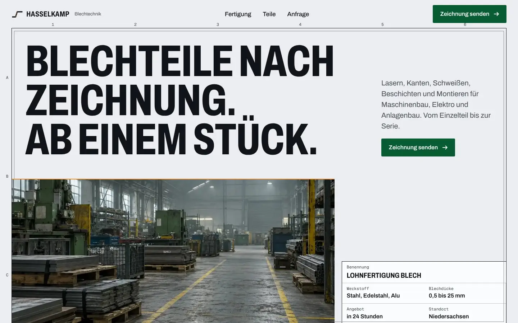Go to the Teile section

(269, 14)
